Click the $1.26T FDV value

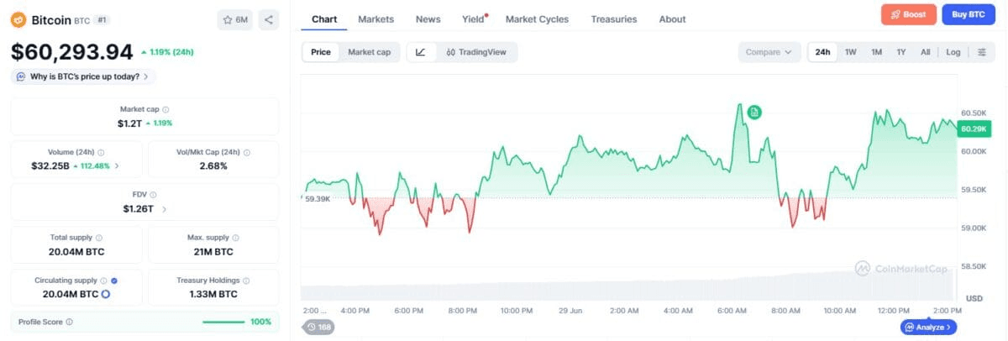pyautogui.click(x=139, y=208)
